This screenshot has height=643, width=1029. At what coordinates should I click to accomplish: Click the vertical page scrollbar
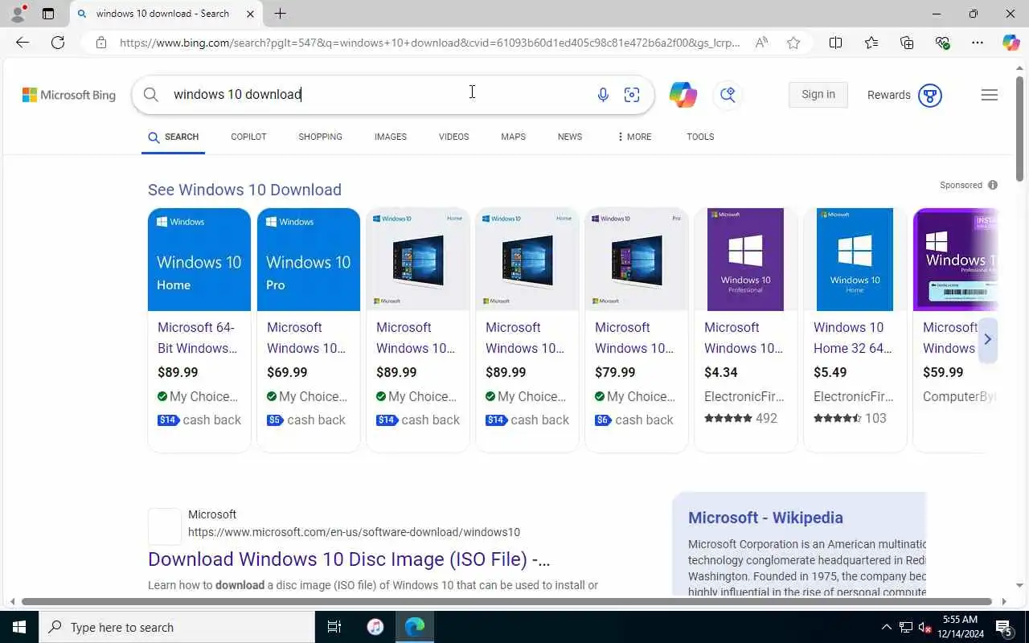tap(1020, 129)
